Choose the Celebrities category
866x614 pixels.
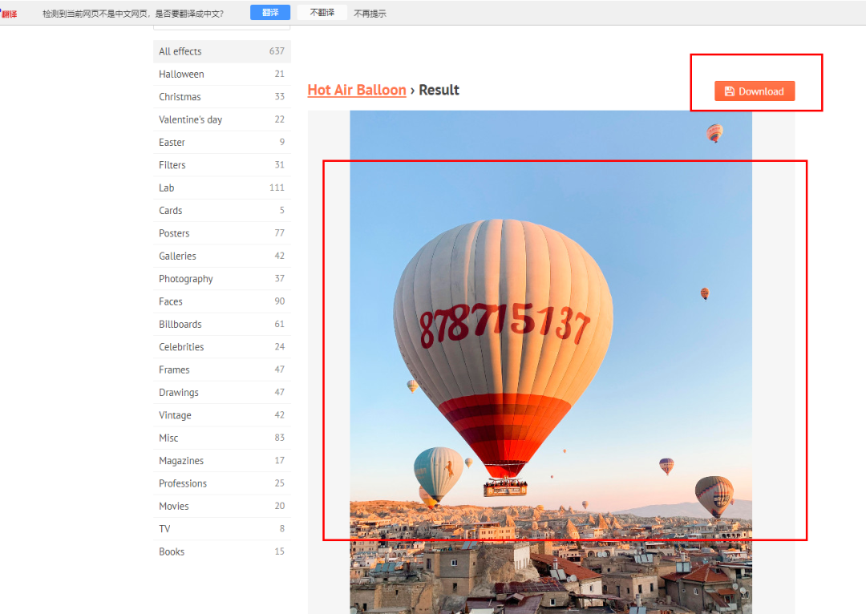(181, 347)
